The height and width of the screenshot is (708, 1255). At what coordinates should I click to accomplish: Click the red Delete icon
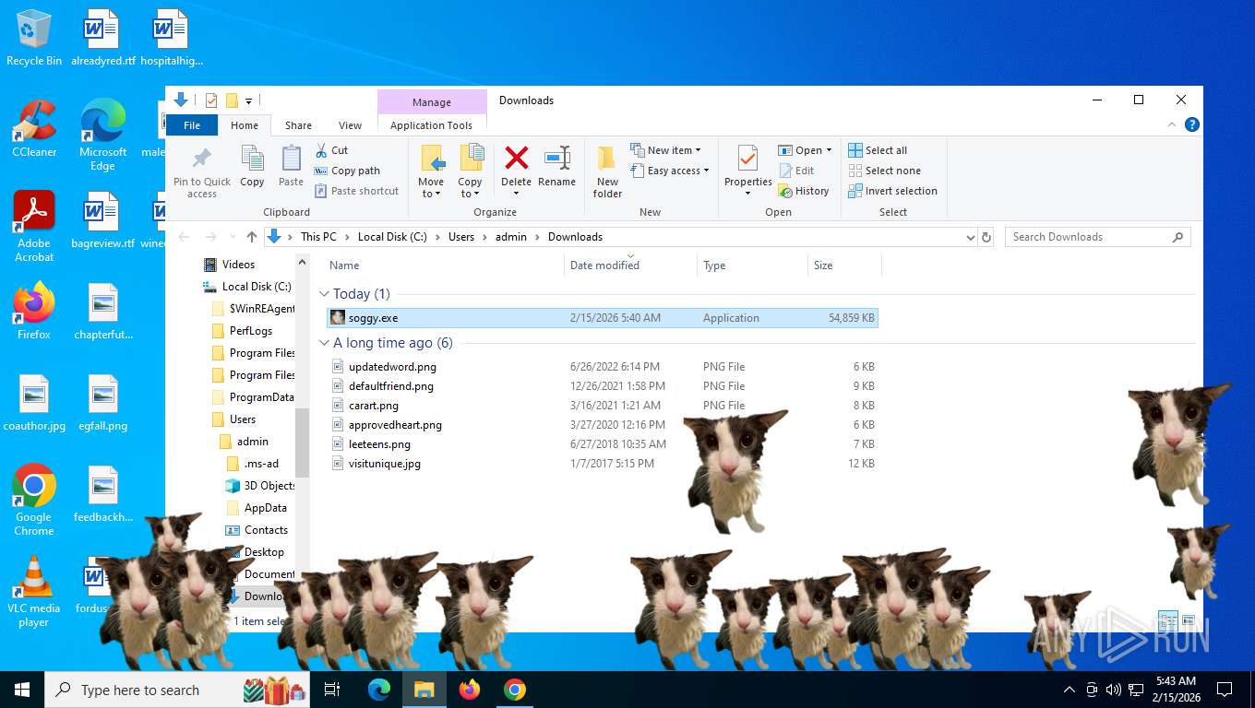click(517, 158)
